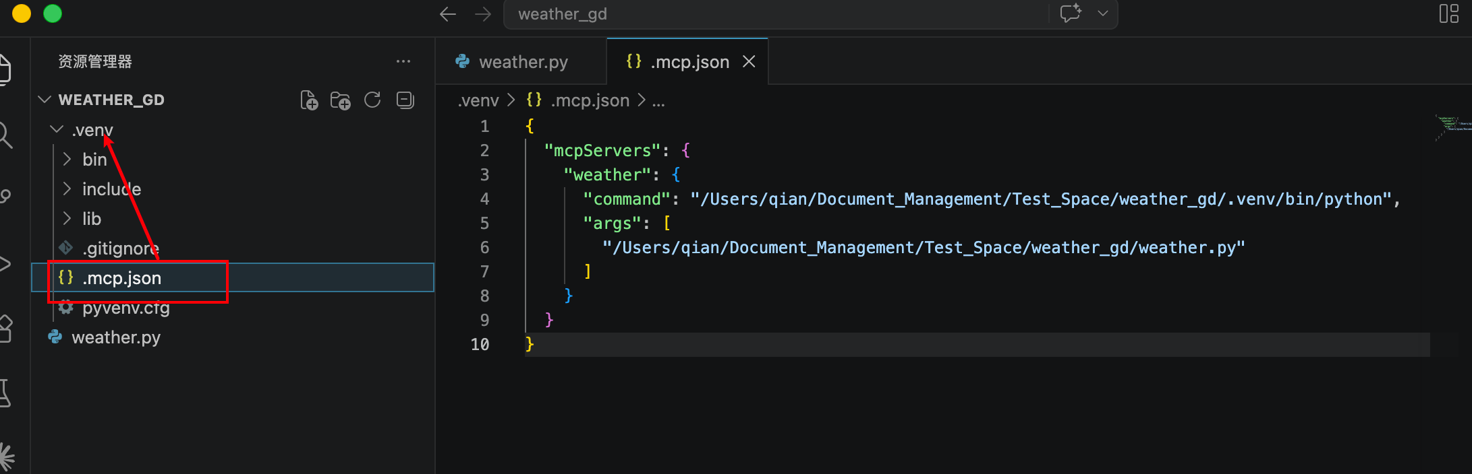Screen dimensions: 1472x474
Task: Open the chat assistant icon in title bar
Action: (x=1071, y=13)
